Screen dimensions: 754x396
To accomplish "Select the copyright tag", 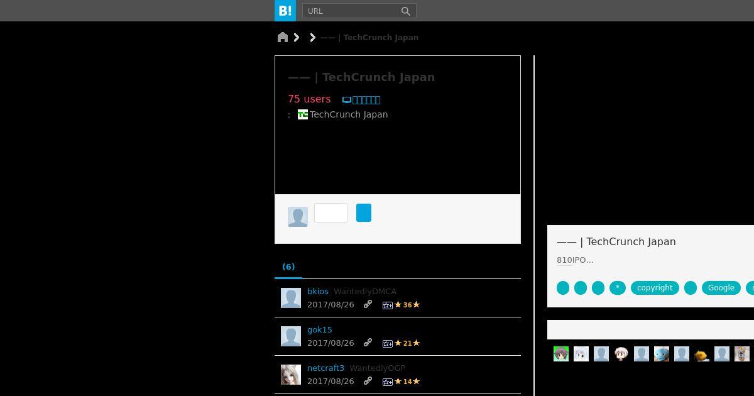I will 655,287.
